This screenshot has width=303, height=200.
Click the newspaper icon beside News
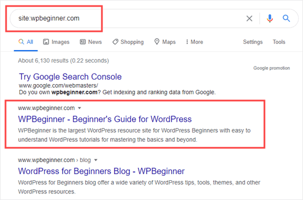[83, 42]
